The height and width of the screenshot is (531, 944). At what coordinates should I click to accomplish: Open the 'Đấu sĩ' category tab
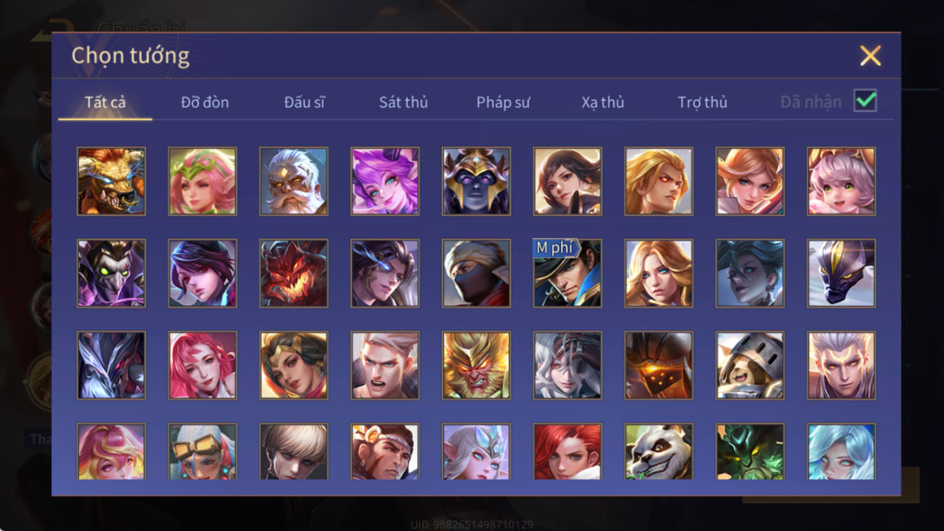[305, 102]
